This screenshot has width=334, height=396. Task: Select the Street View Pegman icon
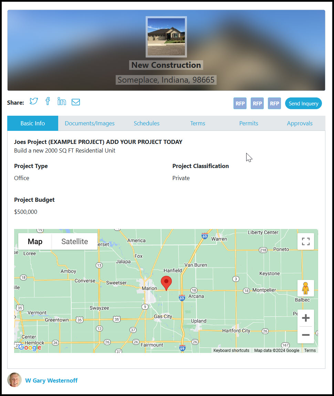[x=305, y=288]
